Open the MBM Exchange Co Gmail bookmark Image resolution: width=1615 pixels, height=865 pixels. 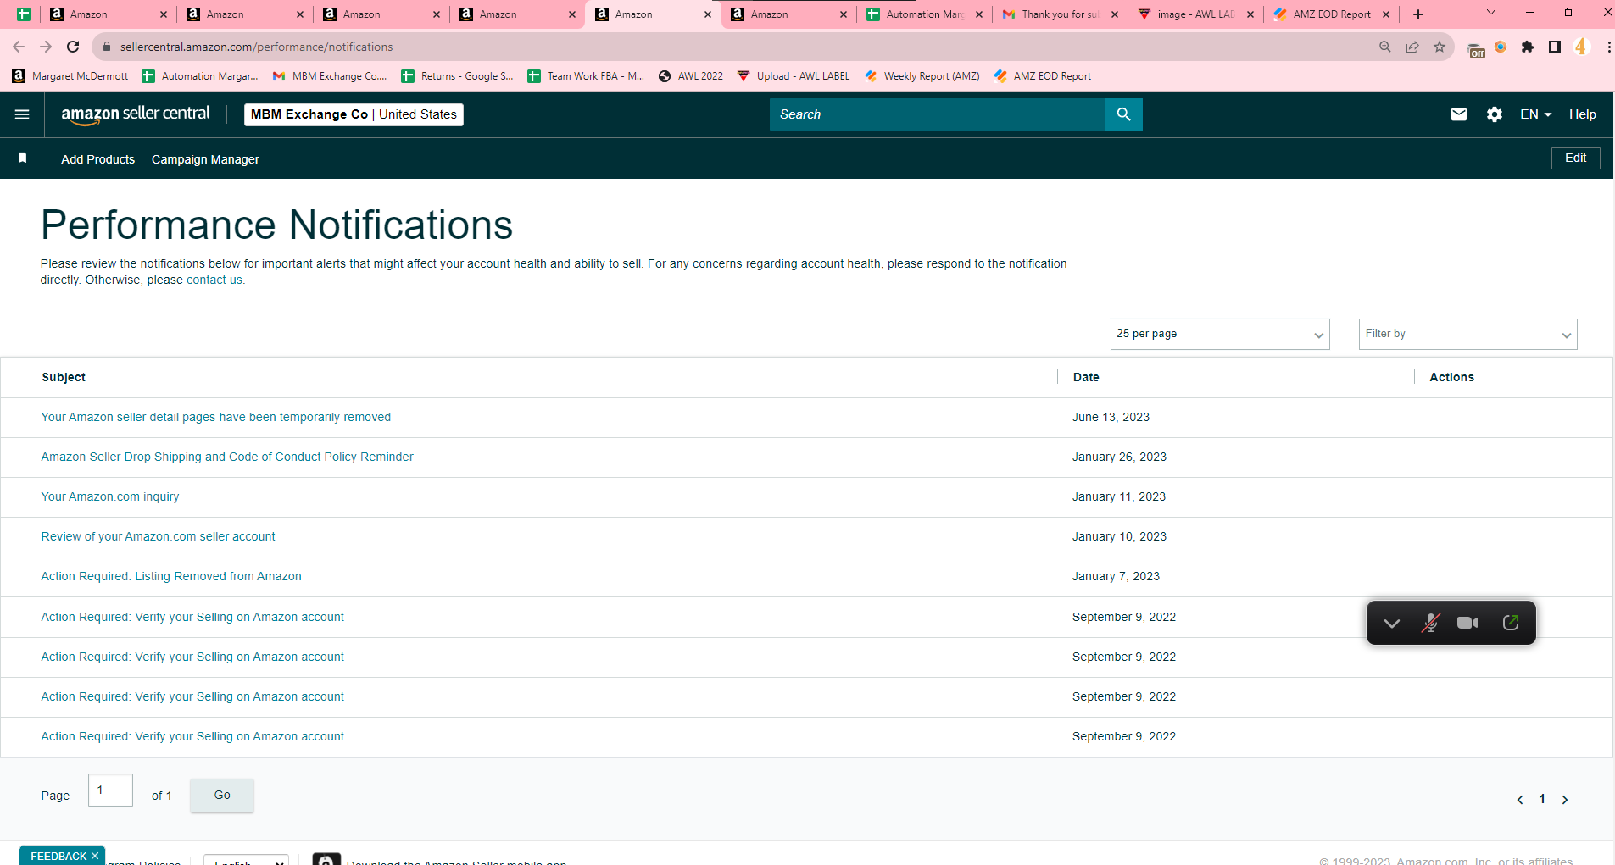tap(330, 76)
